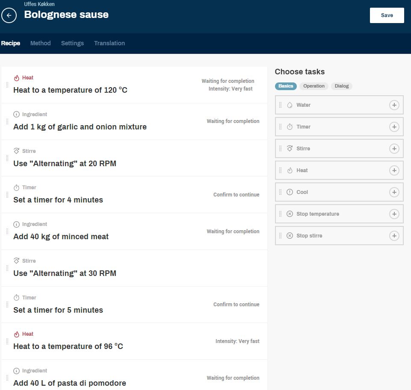This screenshot has height=390, width=411.
Task: Add the Timer task with plus icon
Action: pos(394,127)
